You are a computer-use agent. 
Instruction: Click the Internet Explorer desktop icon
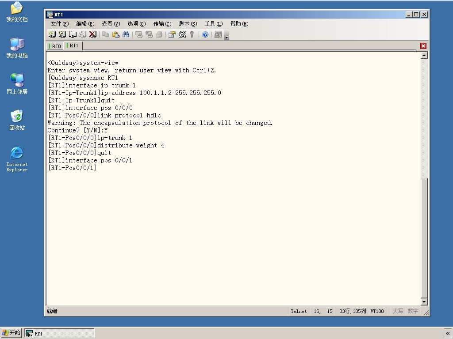click(x=17, y=159)
